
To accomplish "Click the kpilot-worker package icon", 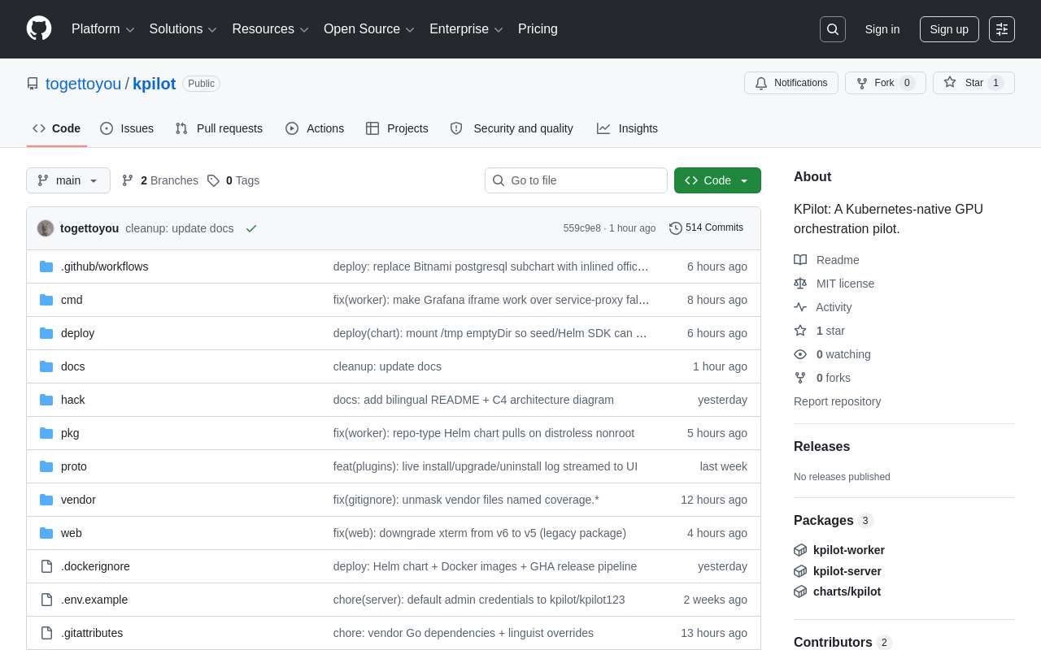I will click(x=800, y=550).
